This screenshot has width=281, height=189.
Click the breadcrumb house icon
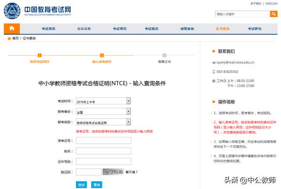(x=9, y=39)
